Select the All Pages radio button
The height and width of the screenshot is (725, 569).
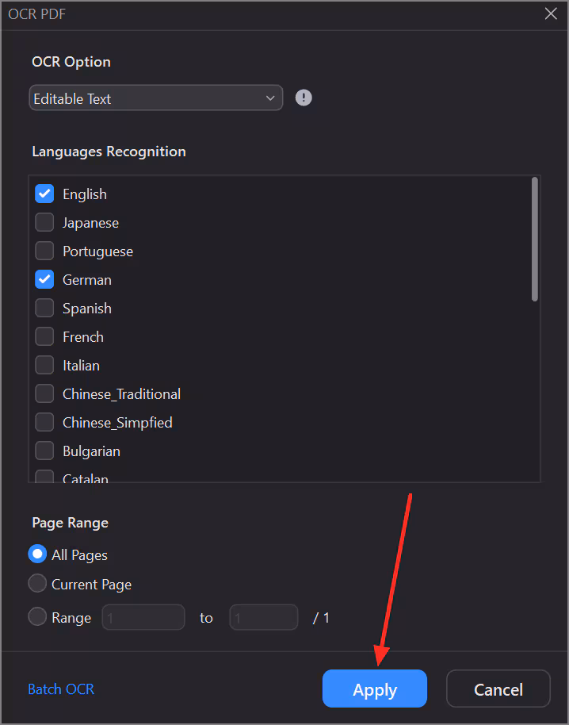(x=37, y=554)
